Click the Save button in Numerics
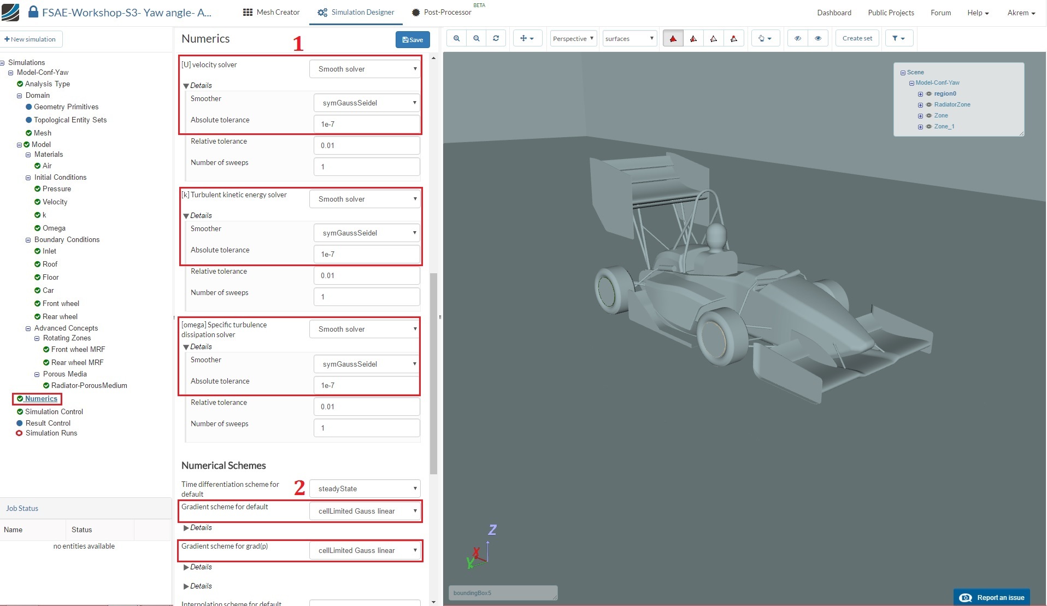This screenshot has width=1047, height=606. [x=413, y=39]
